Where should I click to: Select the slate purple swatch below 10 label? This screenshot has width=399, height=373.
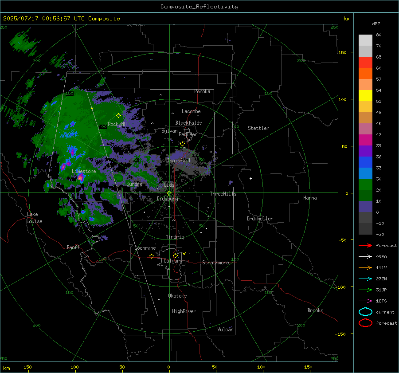(365, 207)
